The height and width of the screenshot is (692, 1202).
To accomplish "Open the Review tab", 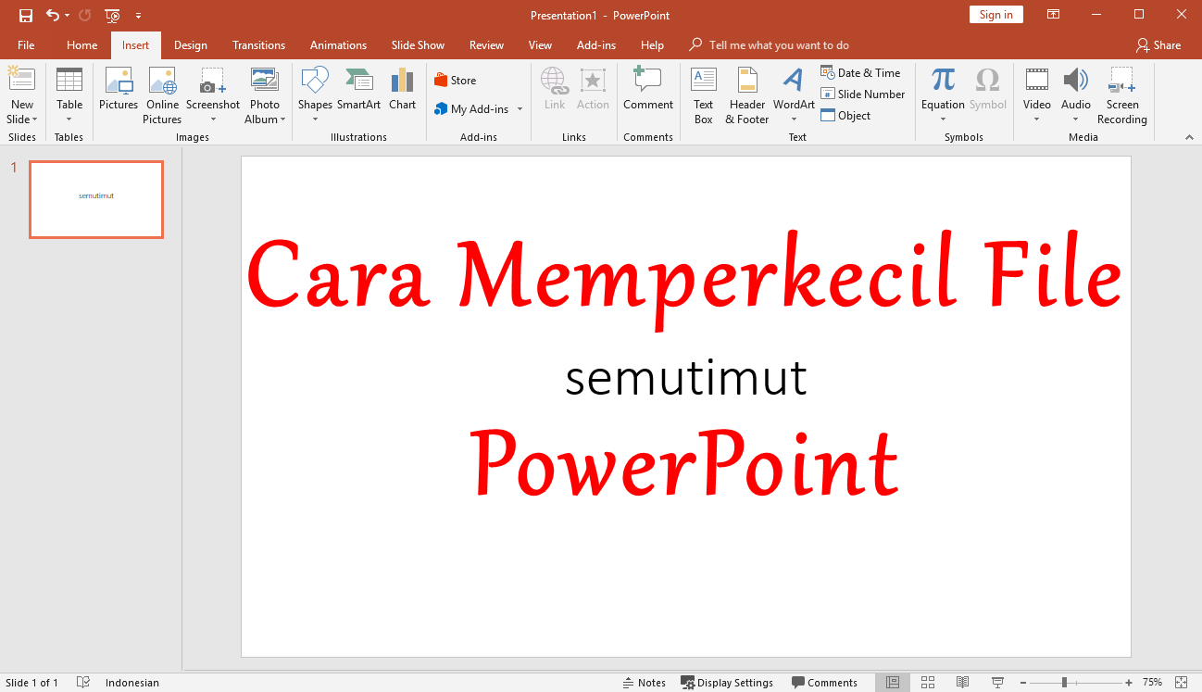I will click(x=486, y=45).
